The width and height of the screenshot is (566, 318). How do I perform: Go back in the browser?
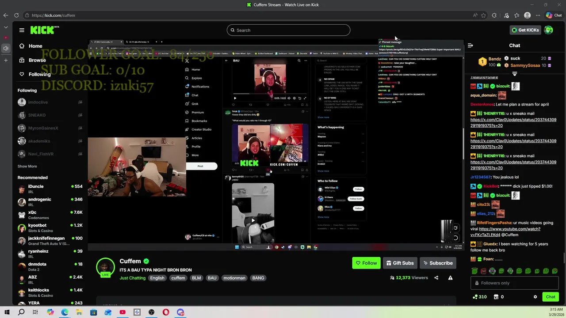pos(6,15)
